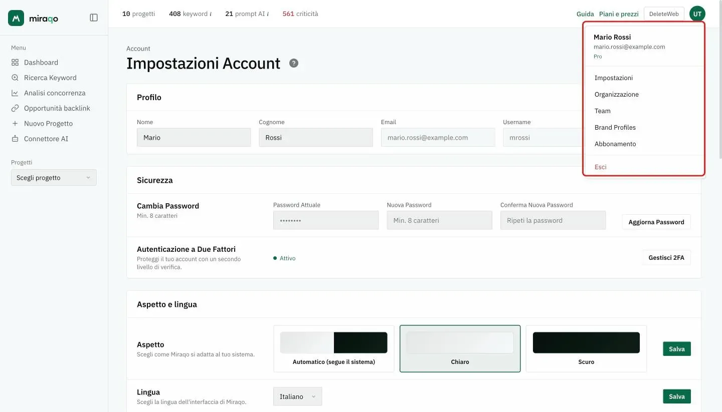Image resolution: width=722 pixels, height=412 pixels.
Task: Save the Lingua setting with Salva
Action: pos(677,396)
